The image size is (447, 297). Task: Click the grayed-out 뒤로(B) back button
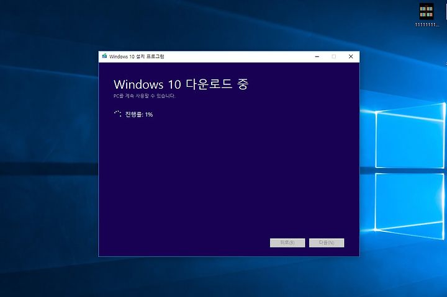click(x=287, y=243)
